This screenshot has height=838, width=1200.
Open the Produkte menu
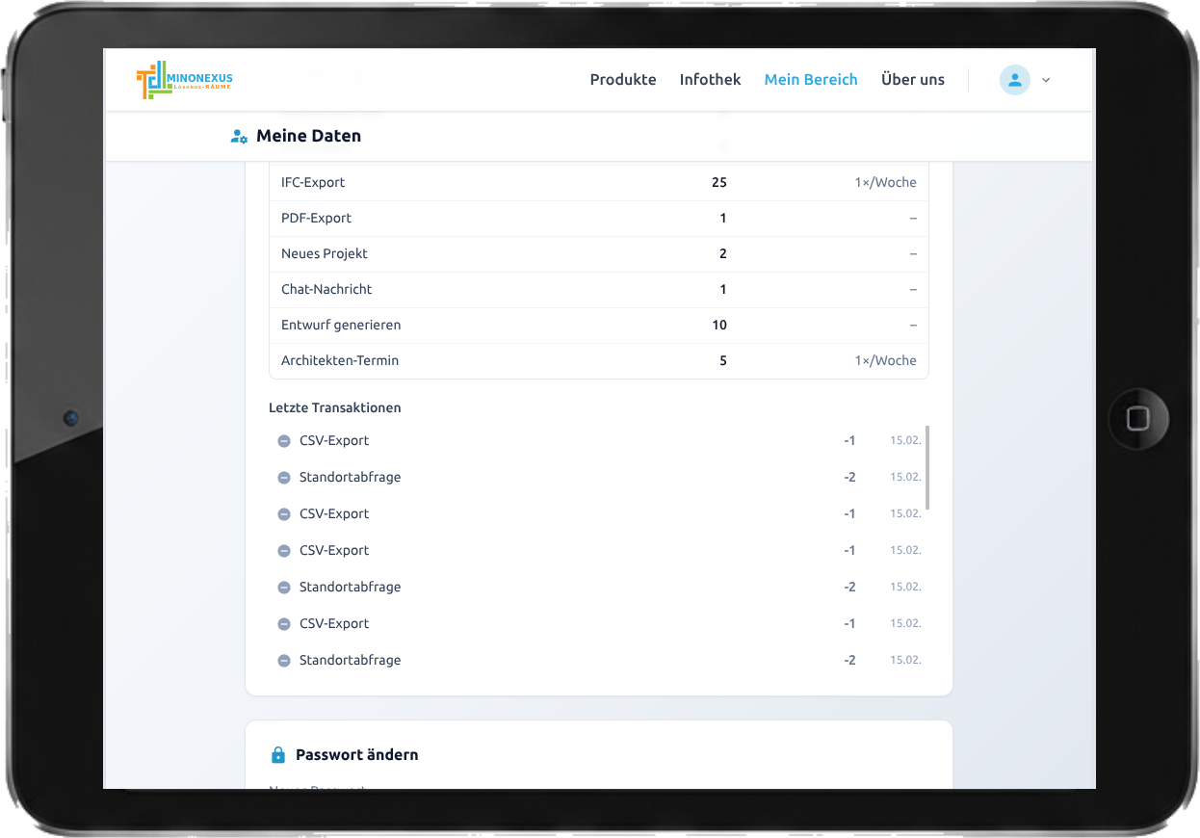[622, 80]
